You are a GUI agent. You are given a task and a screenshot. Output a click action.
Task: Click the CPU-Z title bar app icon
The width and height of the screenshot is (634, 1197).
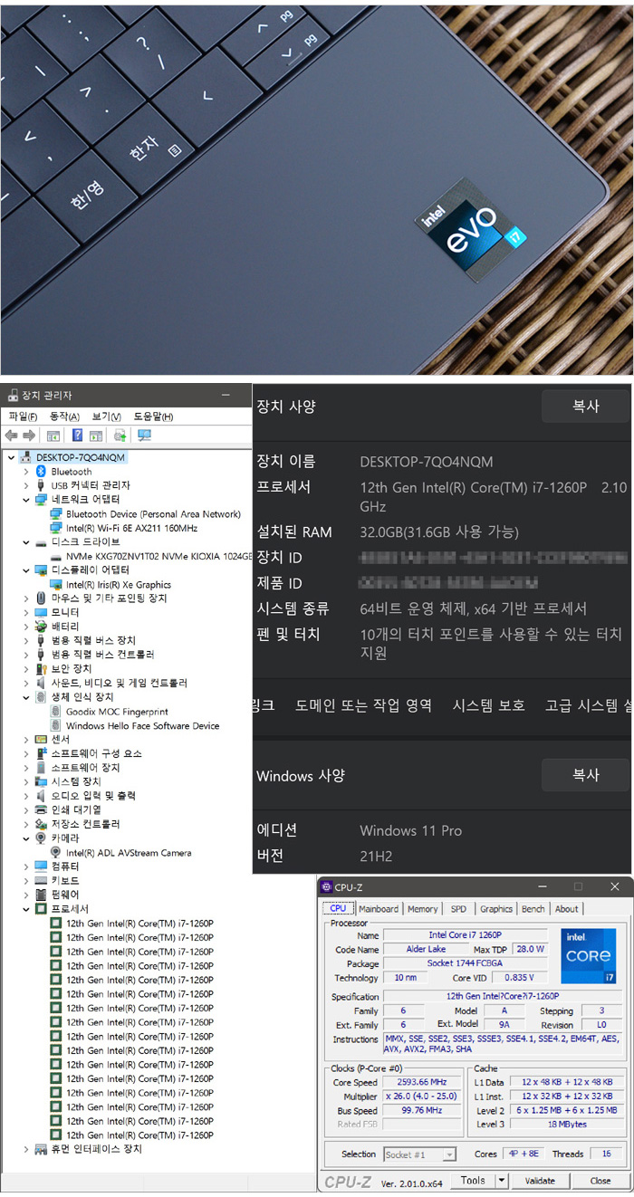pyautogui.click(x=327, y=887)
